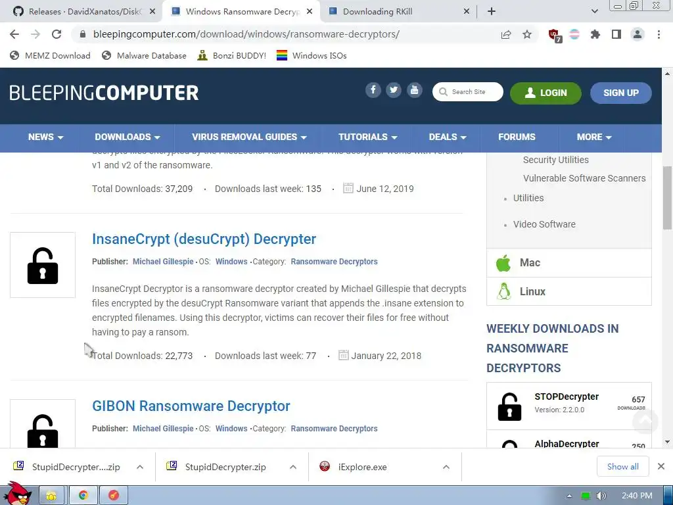This screenshot has width=673, height=505.
Task: Expand the TUTORIALS menu
Action: 368,137
